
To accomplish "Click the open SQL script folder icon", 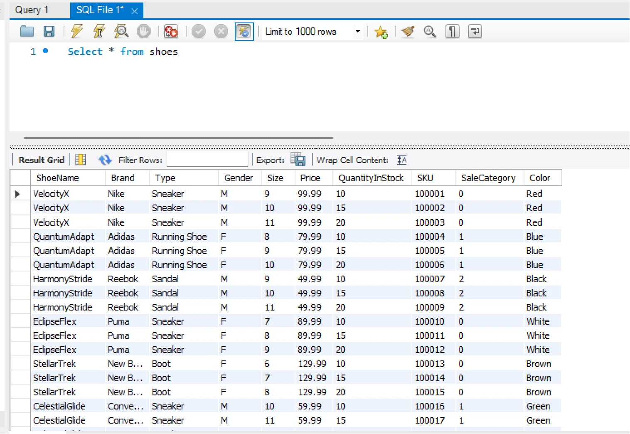I will (x=27, y=31).
